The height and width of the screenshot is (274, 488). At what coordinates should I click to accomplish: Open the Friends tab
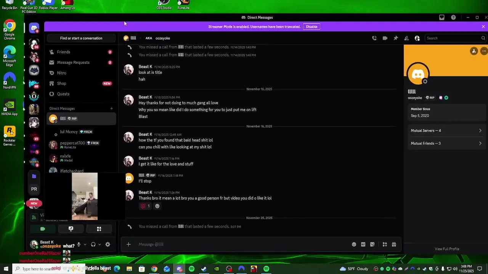pyautogui.click(x=81, y=52)
